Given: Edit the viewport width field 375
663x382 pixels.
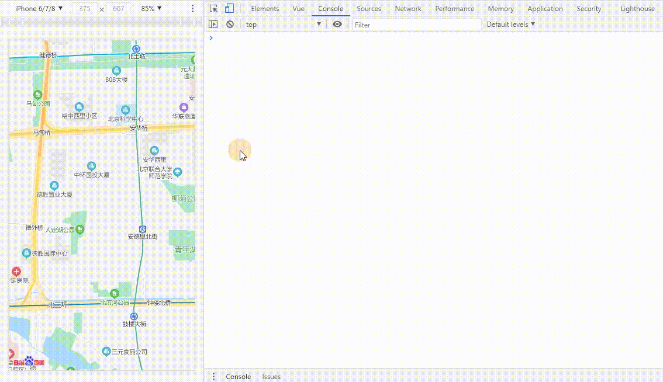Looking at the screenshot, I should [x=85, y=8].
